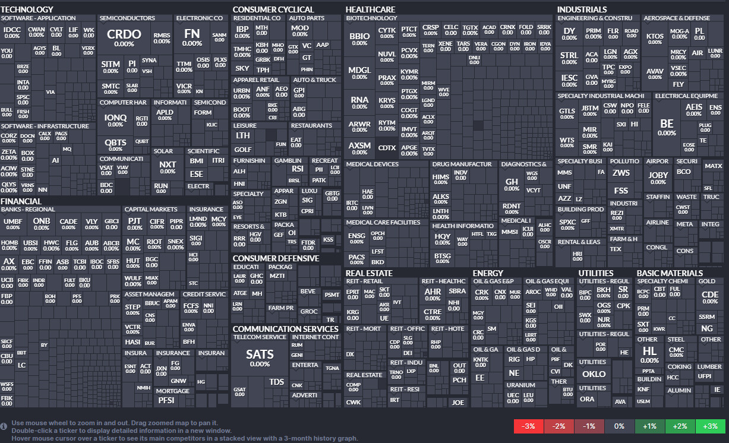
Task: Click the ONB regional bank tile
Action: click(41, 224)
